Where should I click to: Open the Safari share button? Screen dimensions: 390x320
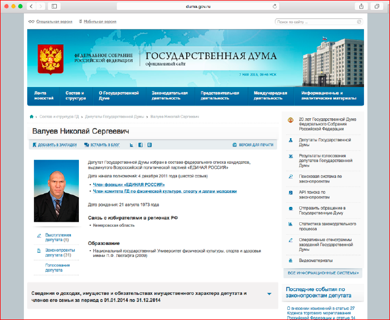[x=361, y=6]
